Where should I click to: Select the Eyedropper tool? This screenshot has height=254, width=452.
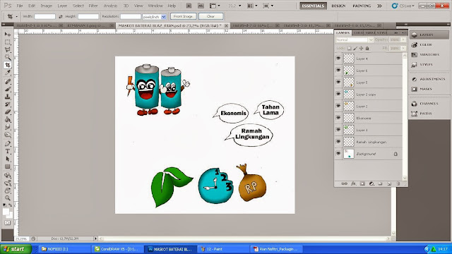pyautogui.click(x=8, y=73)
